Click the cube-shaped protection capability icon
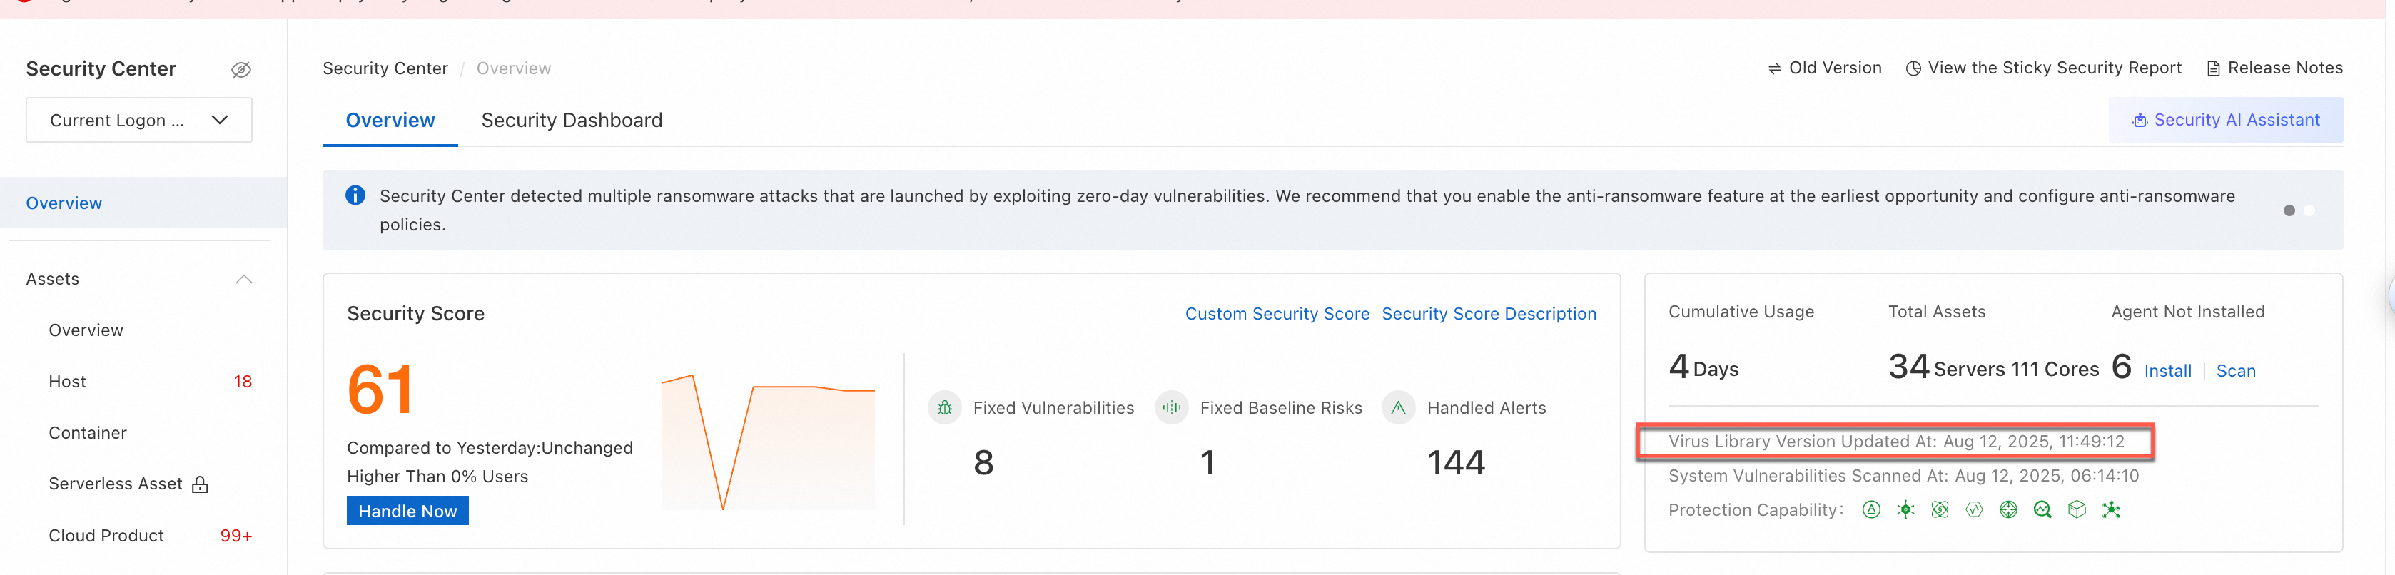2395x575 pixels. [2076, 509]
